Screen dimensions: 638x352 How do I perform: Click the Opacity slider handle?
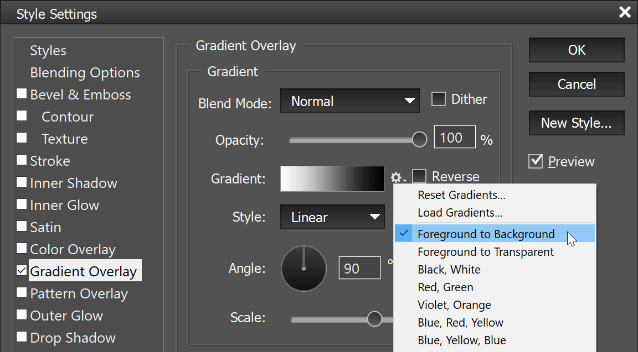(420, 139)
